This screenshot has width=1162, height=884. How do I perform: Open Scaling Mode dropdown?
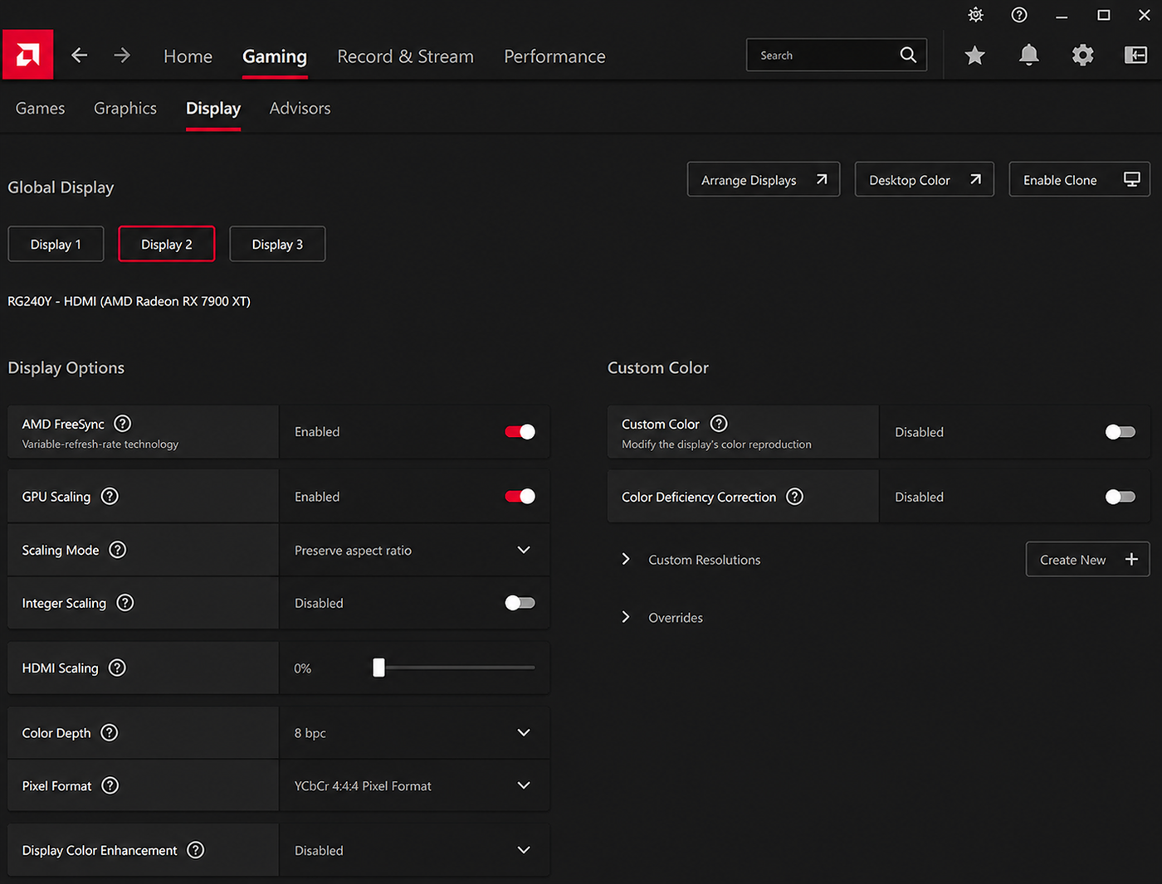tap(414, 550)
